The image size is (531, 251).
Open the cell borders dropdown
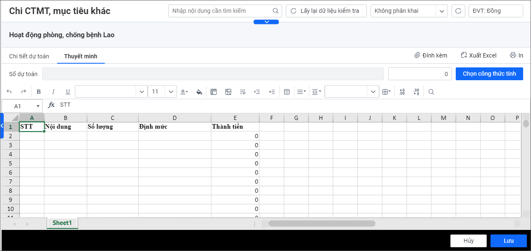tap(386, 92)
